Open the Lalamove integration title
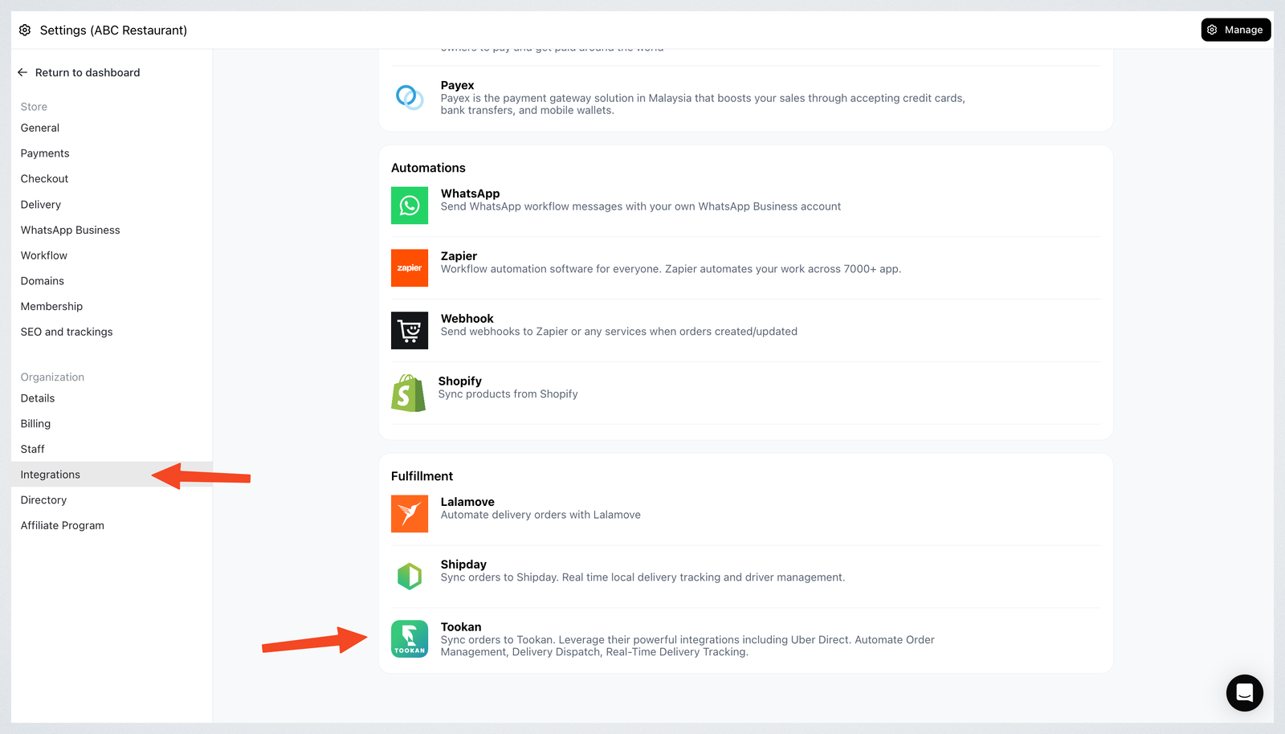This screenshot has width=1285, height=734. point(467,502)
